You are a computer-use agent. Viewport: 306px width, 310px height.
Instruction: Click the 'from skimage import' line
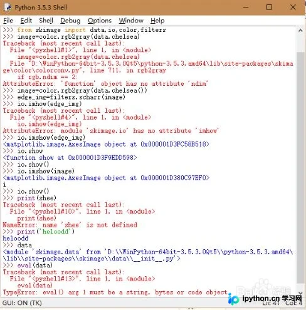point(85,30)
